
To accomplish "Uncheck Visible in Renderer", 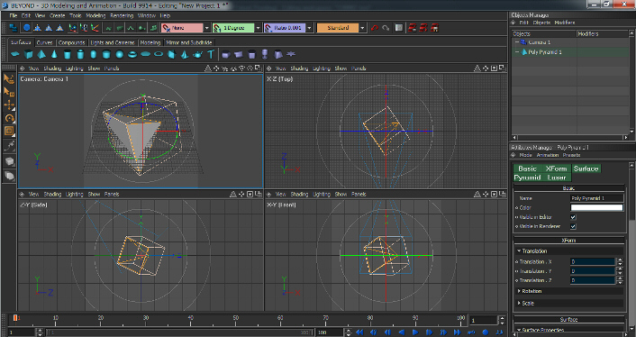I will pyautogui.click(x=573, y=226).
